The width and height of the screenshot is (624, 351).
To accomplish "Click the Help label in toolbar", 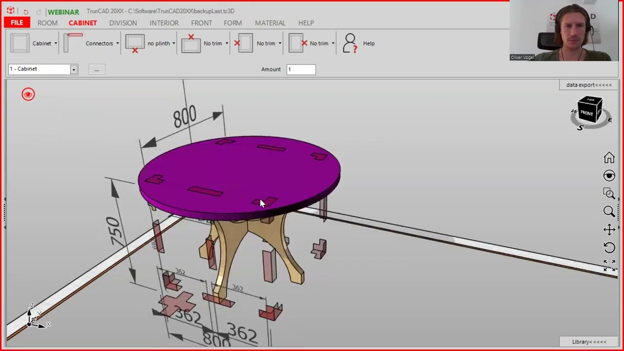I will (x=369, y=43).
